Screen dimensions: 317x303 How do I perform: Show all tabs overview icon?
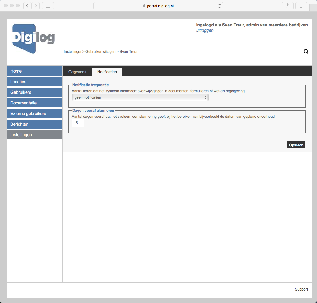point(301,6)
